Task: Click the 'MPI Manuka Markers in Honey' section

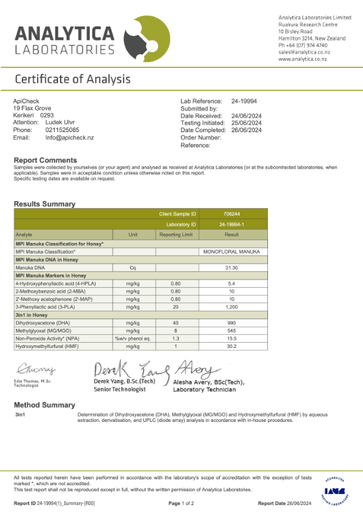Action: pyautogui.click(x=141, y=275)
